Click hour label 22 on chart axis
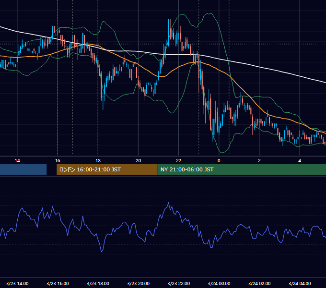Image resolution: width=326 pixels, height=288 pixels. click(179, 160)
